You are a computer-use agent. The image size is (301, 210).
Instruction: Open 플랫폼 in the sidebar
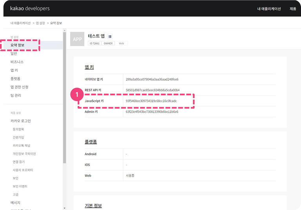(x=15, y=79)
